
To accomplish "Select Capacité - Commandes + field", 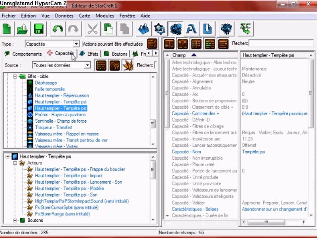I will pos(195,113).
